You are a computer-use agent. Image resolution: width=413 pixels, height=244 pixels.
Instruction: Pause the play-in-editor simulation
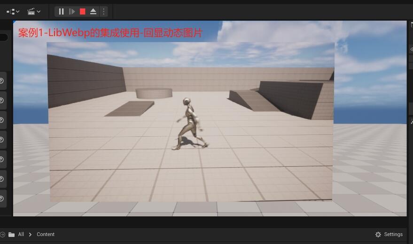tap(62, 12)
